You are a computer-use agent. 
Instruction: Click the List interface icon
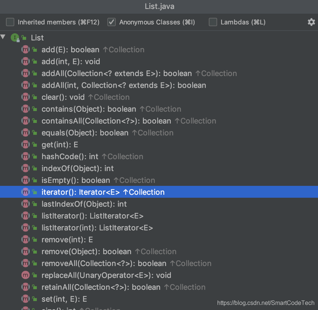(15, 38)
